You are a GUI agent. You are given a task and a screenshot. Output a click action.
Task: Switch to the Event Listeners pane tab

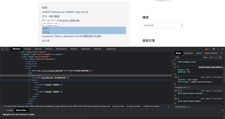point(211,53)
